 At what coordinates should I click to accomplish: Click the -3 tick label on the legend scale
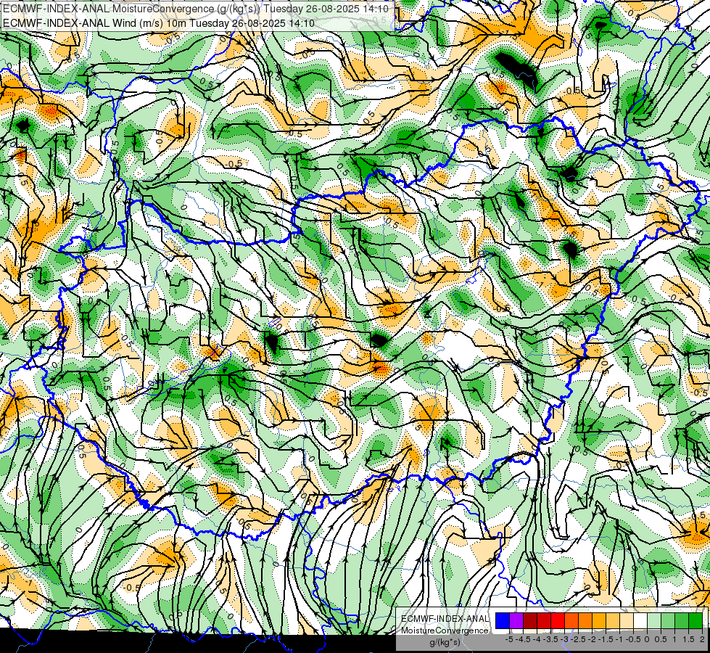click(565, 639)
